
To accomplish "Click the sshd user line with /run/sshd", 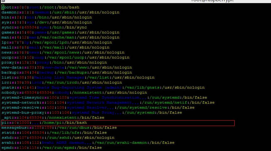I will 58,138.
